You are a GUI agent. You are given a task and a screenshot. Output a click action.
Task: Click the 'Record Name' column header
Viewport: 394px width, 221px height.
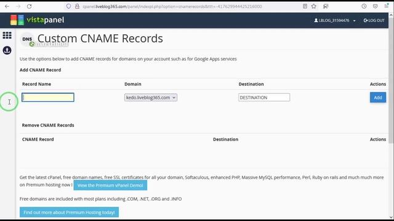coord(36,84)
